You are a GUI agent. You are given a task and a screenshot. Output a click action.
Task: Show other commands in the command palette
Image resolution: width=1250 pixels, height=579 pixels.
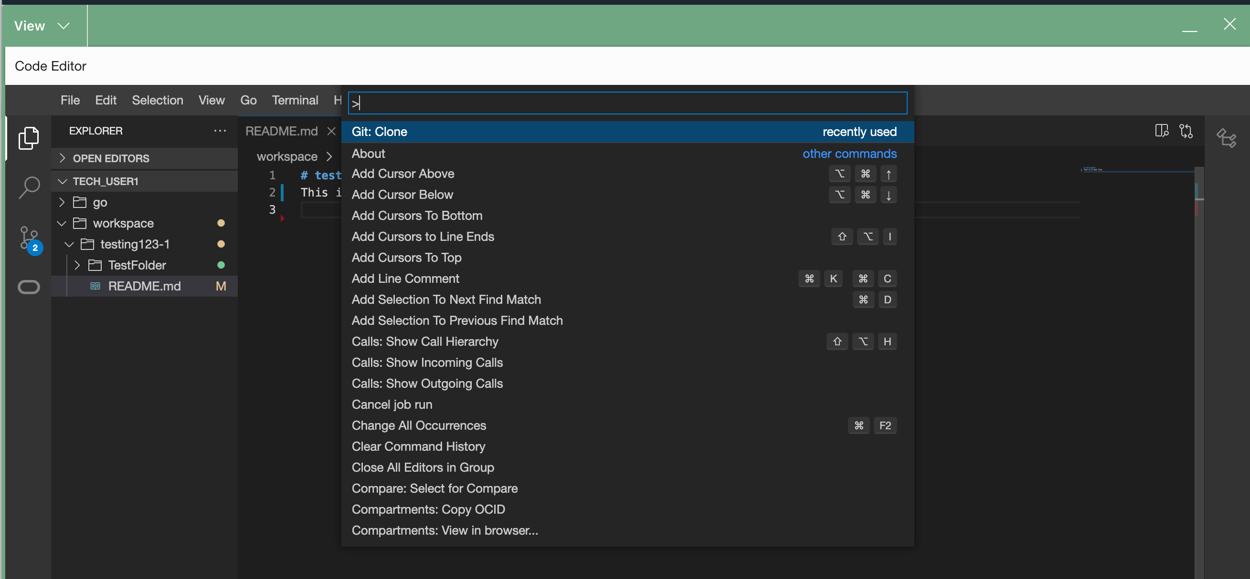tap(849, 154)
